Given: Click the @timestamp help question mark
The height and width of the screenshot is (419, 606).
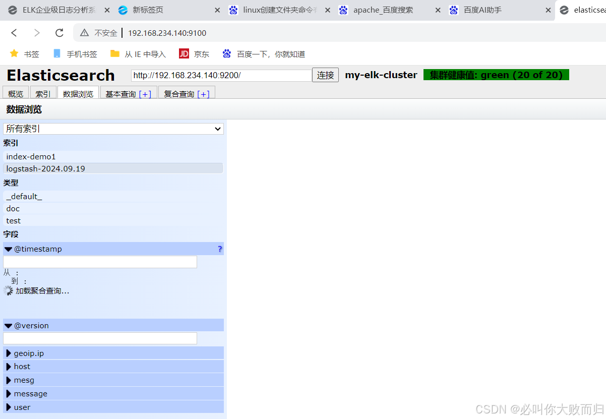Looking at the screenshot, I should click(220, 249).
